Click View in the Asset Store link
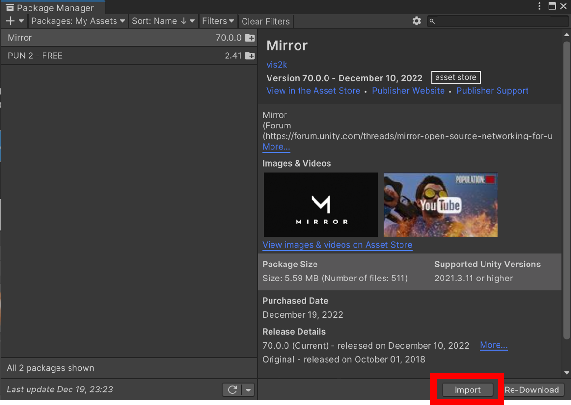 313,91
